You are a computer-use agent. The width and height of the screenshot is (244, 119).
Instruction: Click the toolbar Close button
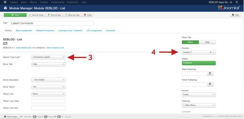pos(88,15)
